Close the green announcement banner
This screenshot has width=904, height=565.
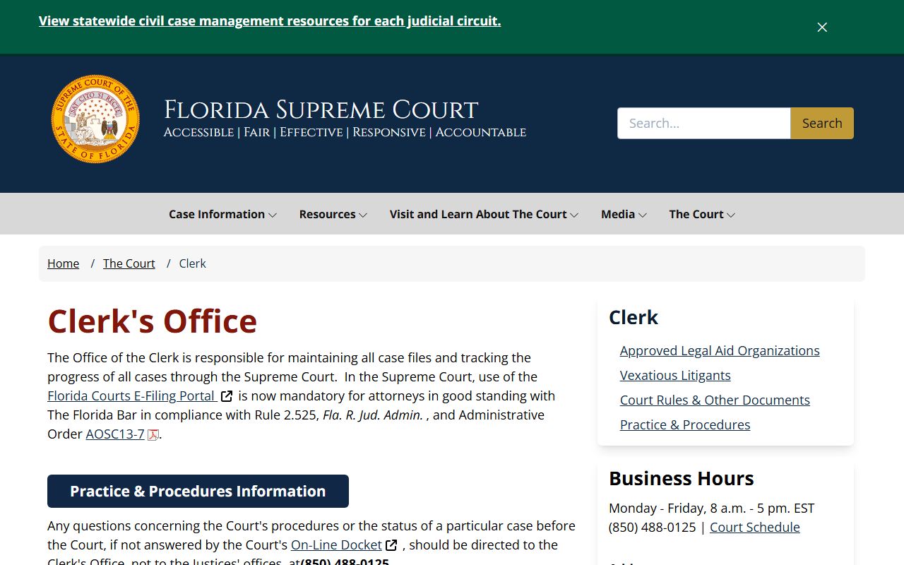[822, 27]
